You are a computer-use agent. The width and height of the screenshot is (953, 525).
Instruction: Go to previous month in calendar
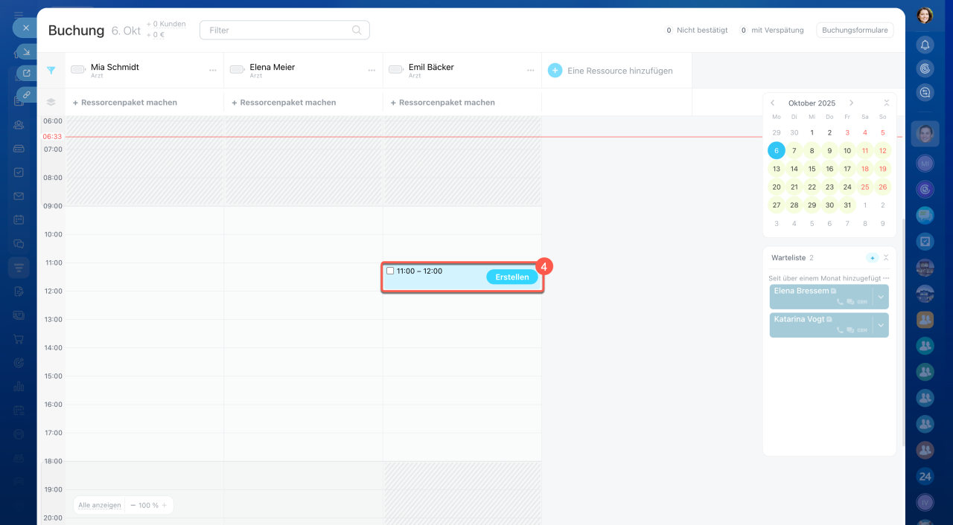pyautogui.click(x=773, y=103)
